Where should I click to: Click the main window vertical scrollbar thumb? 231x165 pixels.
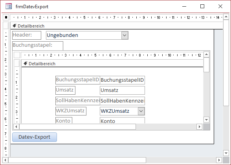pos(226,62)
